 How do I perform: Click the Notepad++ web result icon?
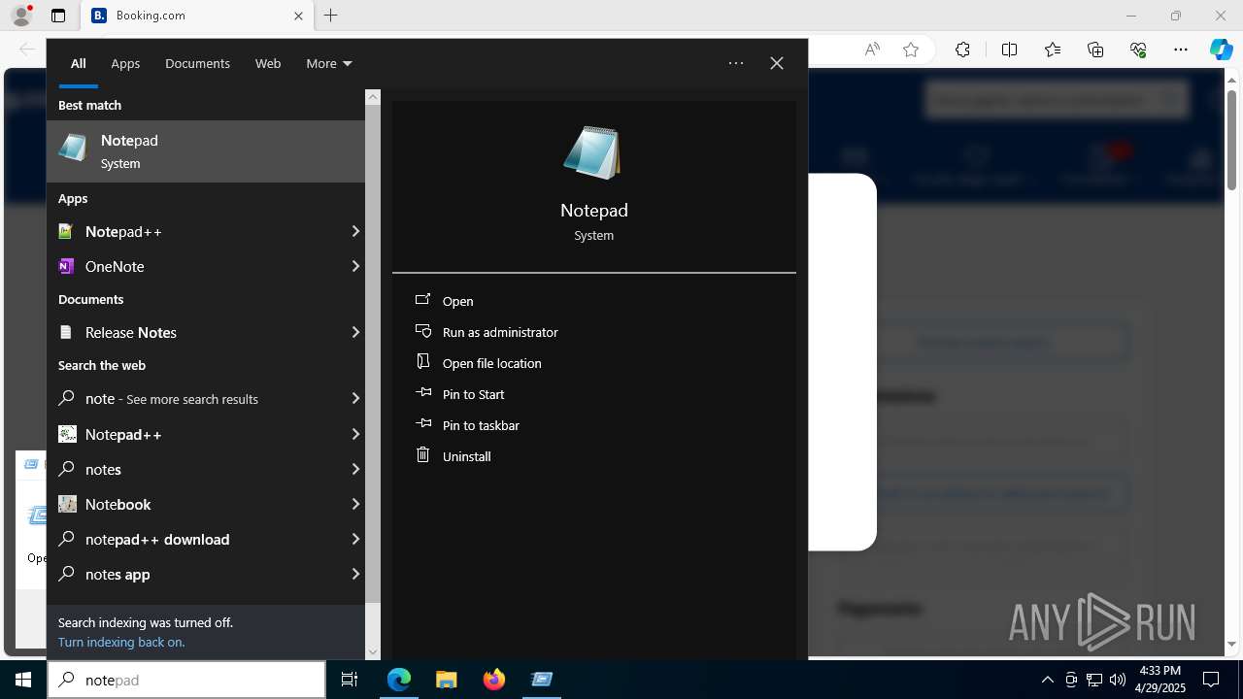tap(67, 434)
